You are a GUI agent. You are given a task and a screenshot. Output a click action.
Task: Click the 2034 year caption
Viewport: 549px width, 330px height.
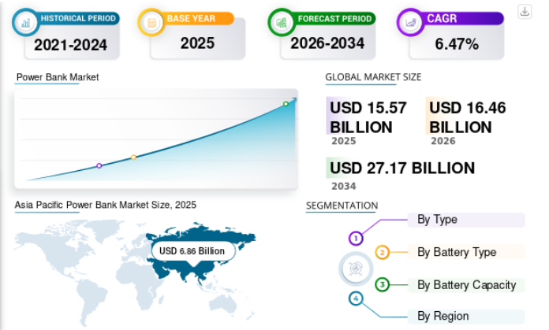pyautogui.click(x=344, y=187)
